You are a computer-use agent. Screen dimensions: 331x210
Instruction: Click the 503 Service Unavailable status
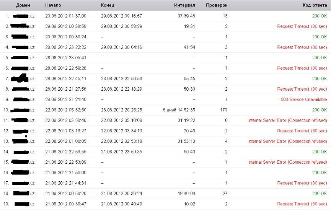click(x=304, y=99)
